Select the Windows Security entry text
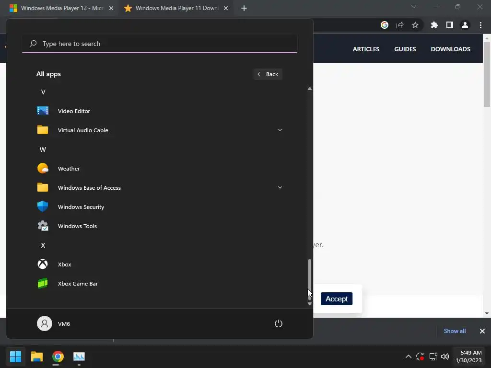491x368 pixels. [x=81, y=207]
